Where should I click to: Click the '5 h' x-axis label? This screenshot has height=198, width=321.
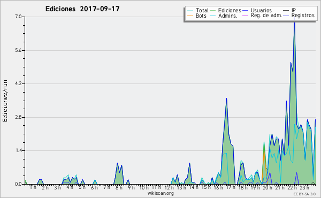pyautogui.click(x=82, y=187)
